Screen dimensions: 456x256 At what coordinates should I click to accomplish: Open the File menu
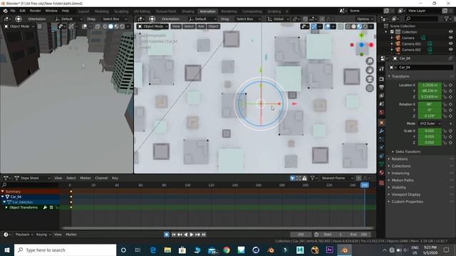point(13,11)
